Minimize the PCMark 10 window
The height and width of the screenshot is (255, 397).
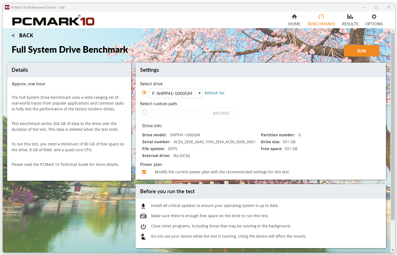364,7
